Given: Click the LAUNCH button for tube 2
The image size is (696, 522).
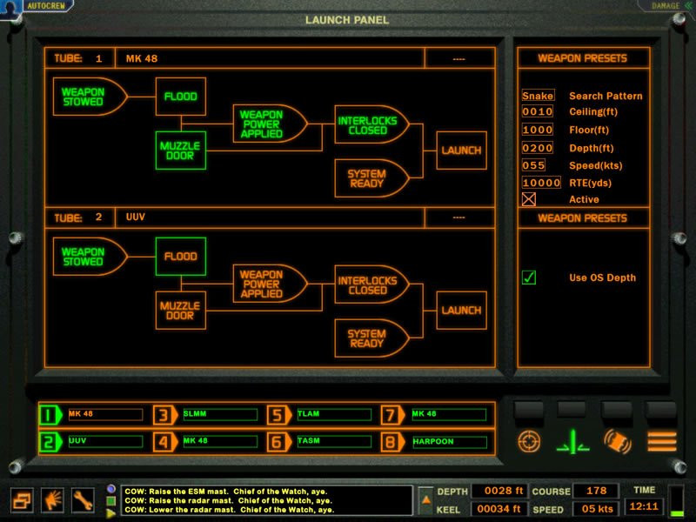Looking at the screenshot, I should pyautogui.click(x=462, y=311).
